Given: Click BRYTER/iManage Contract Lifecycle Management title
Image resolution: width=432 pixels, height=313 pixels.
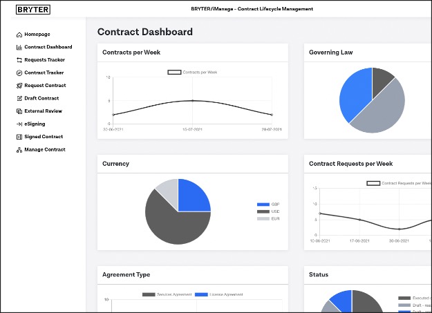Looking at the screenshot, I should (x=252, y=9).
